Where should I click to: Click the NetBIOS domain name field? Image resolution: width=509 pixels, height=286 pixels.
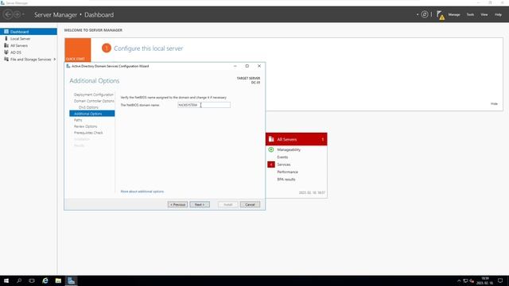204,105
